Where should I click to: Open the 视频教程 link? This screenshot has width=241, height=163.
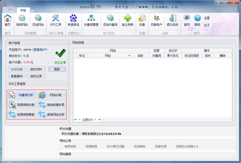tap(91, 147)
